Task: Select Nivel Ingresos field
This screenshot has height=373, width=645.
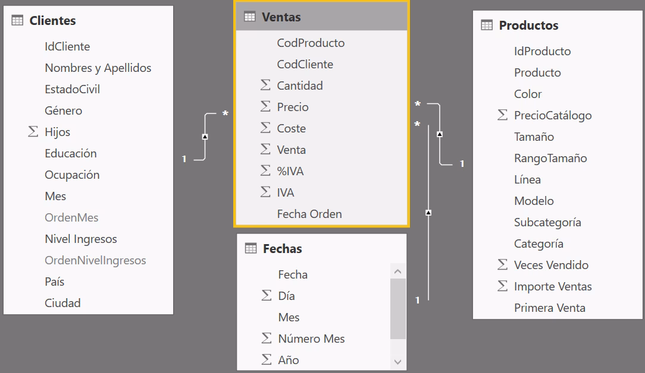Action: [x=81, y=239]
